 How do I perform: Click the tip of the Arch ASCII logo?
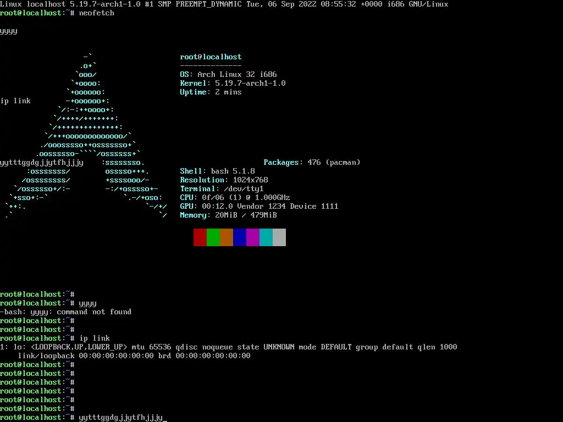pos(87,57)
